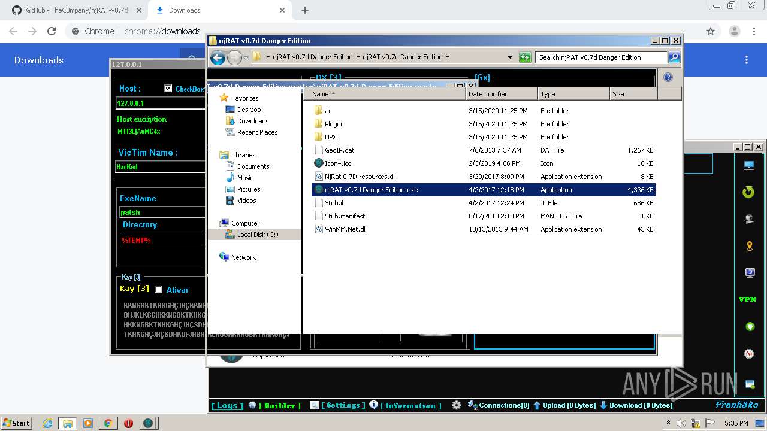767x431 pixels.
Task: Click the VicTim Name field with HacKed
Action: [x=161, y=166]
